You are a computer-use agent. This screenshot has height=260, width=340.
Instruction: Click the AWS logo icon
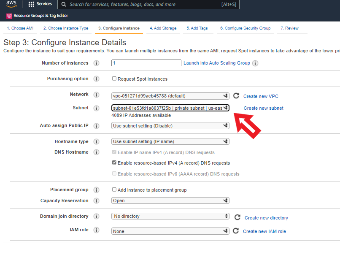click(x=11, y=4)
